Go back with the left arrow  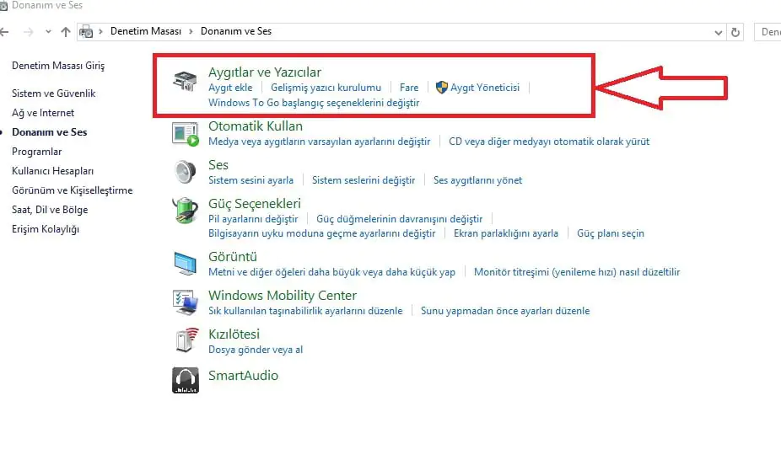(5, 32)
